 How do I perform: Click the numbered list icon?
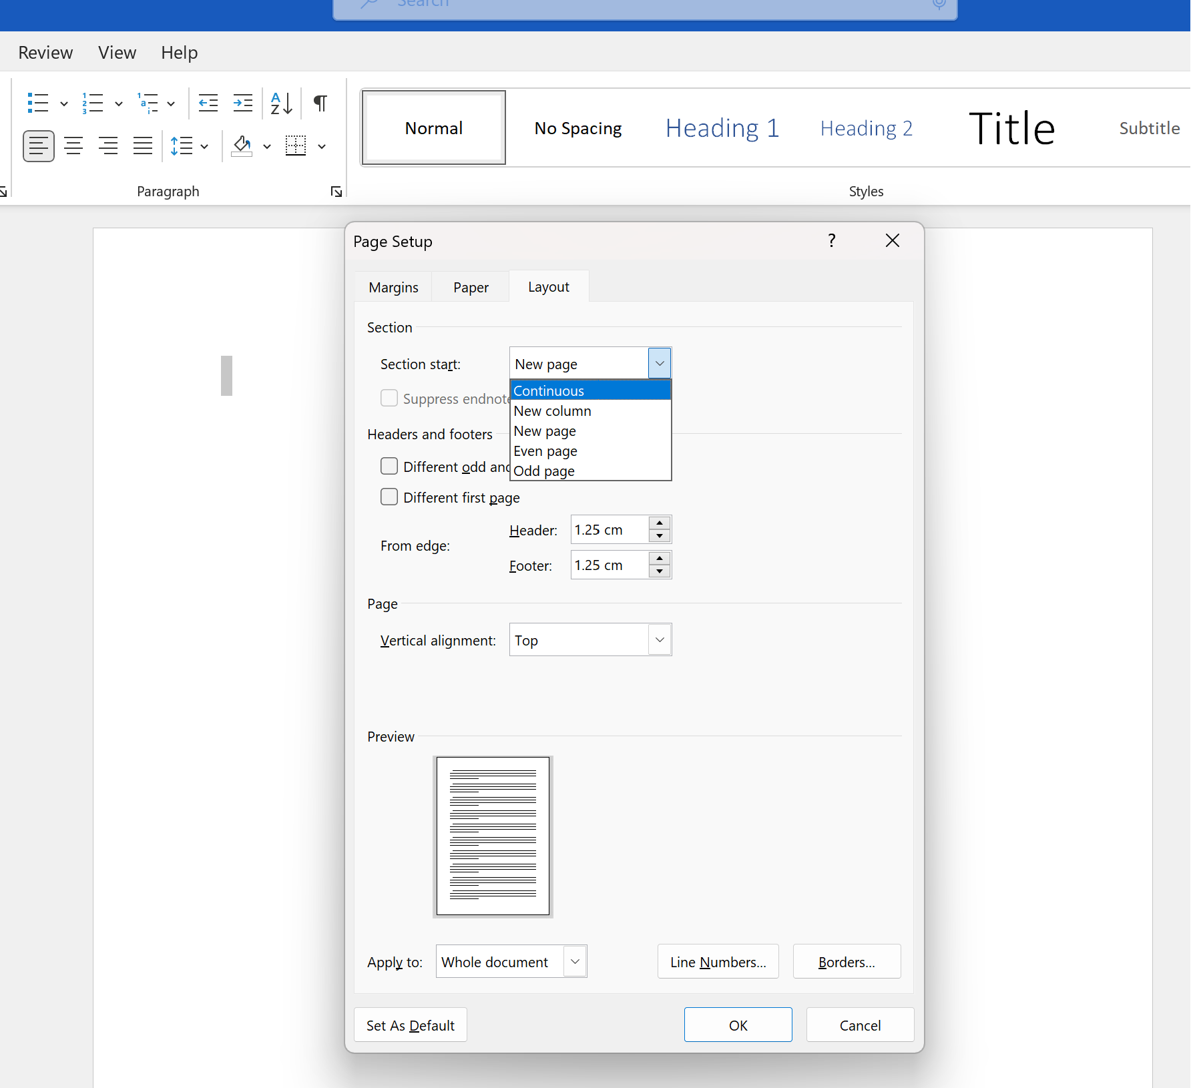coord(93,103)
